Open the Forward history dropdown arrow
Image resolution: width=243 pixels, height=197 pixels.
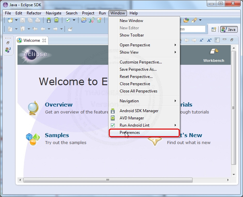click(61, 29)
